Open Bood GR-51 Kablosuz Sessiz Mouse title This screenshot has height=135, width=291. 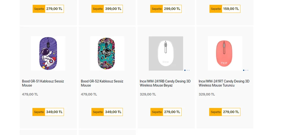(x=43, y=83)
